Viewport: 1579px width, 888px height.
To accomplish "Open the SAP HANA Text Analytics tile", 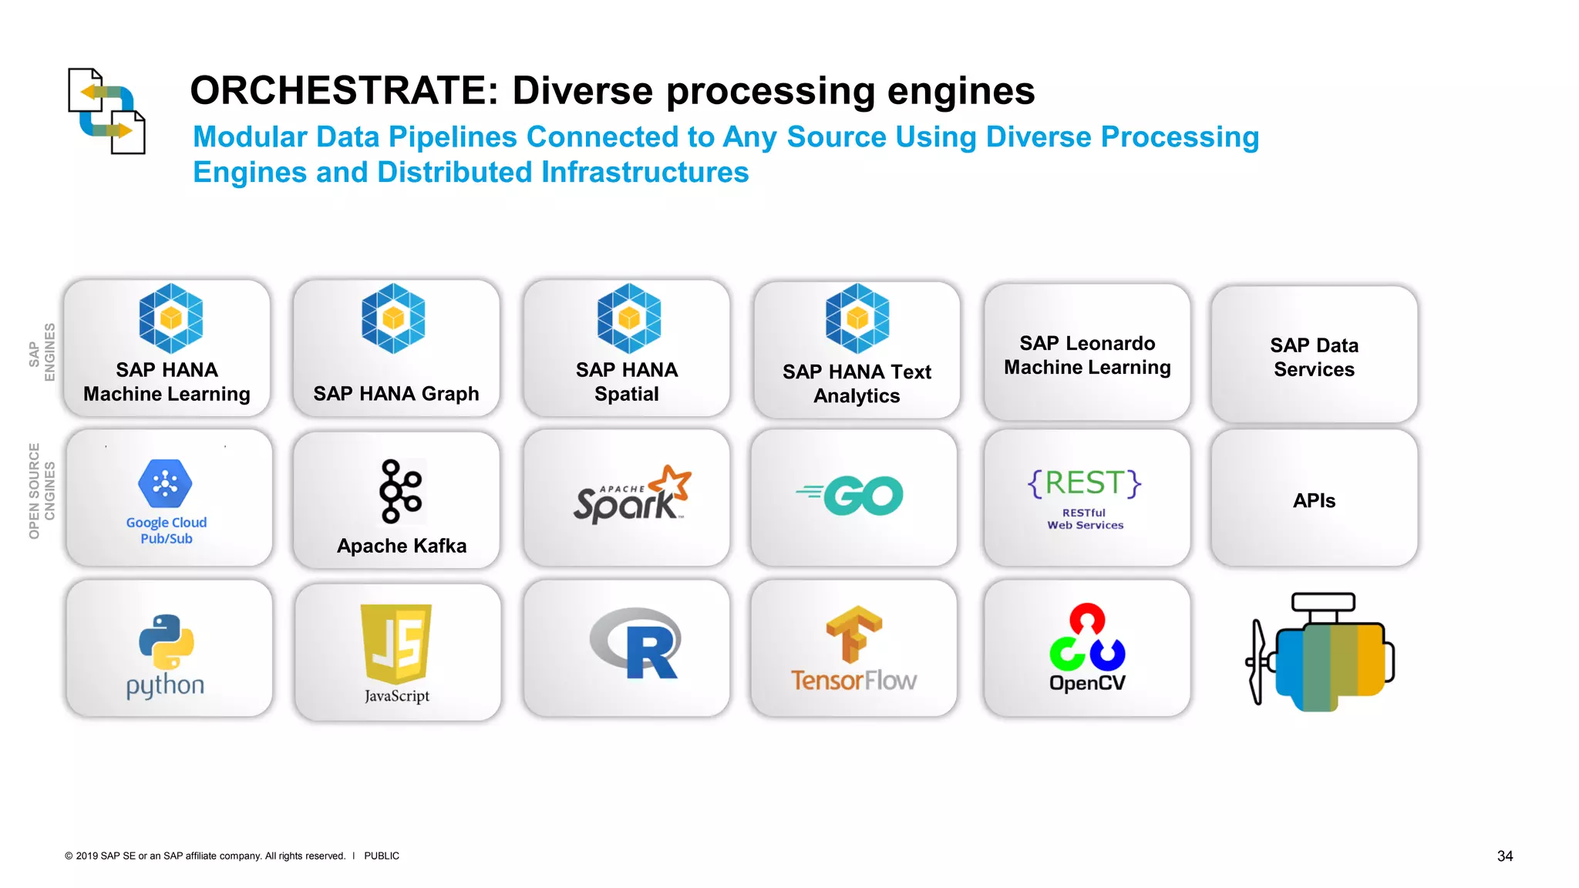I will 857,351.
